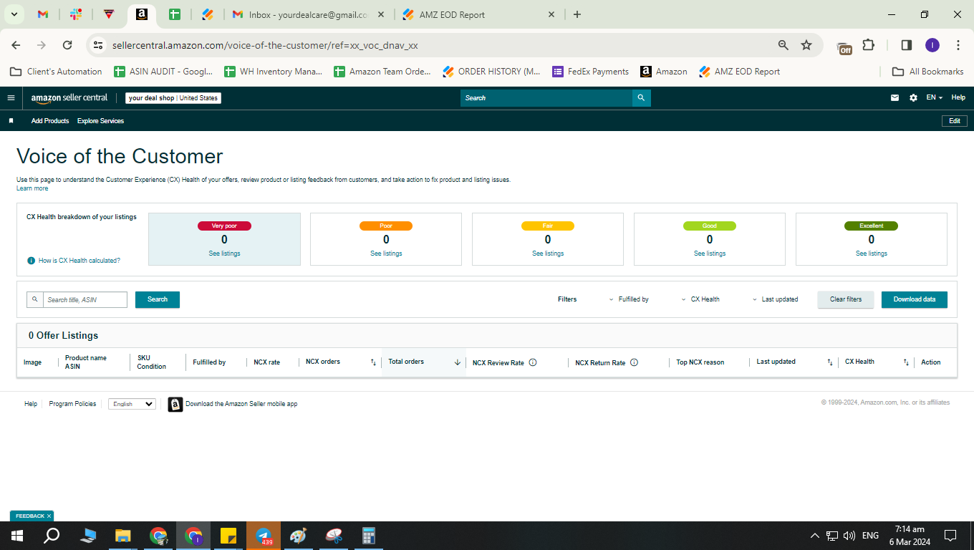This screenshot has width=974, height=550.
Task: Click the Windows Start button
Action: (17, 536)
